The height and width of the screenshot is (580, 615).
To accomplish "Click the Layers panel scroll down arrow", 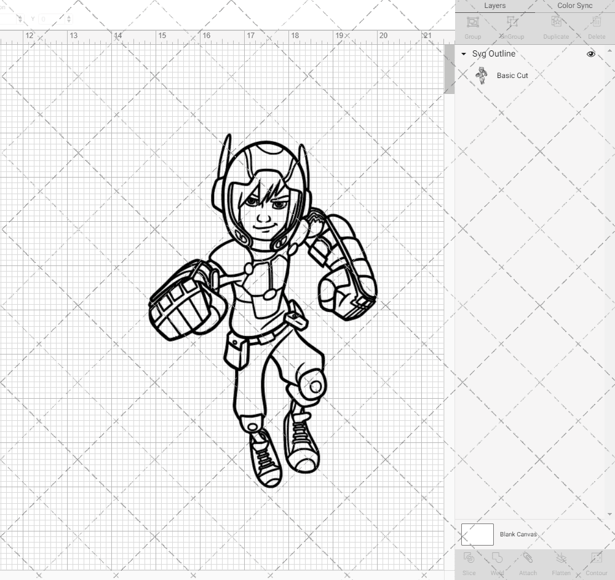I will click(x=609, y=514).
